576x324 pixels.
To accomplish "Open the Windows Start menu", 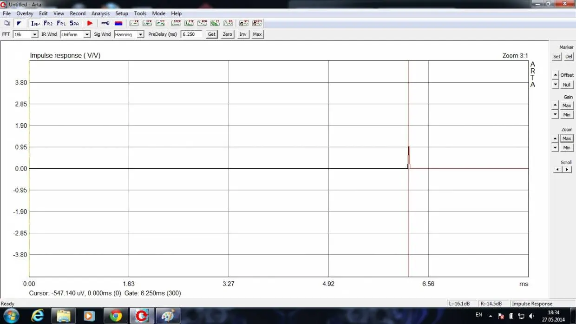I will click(11, 316).
